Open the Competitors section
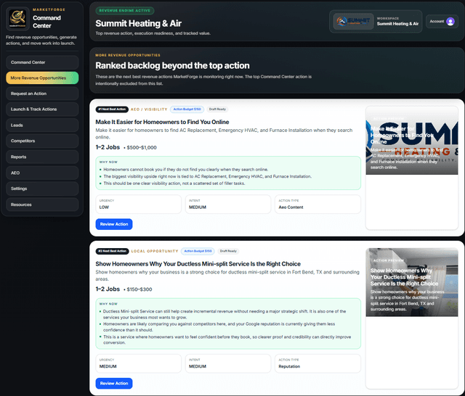This screenshot has height=396, width=465. (42, 141)
